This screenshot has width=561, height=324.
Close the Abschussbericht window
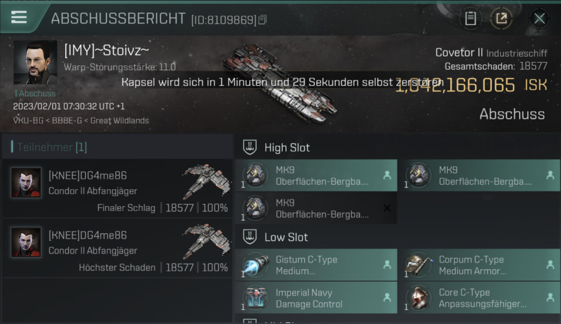point(539,18)
